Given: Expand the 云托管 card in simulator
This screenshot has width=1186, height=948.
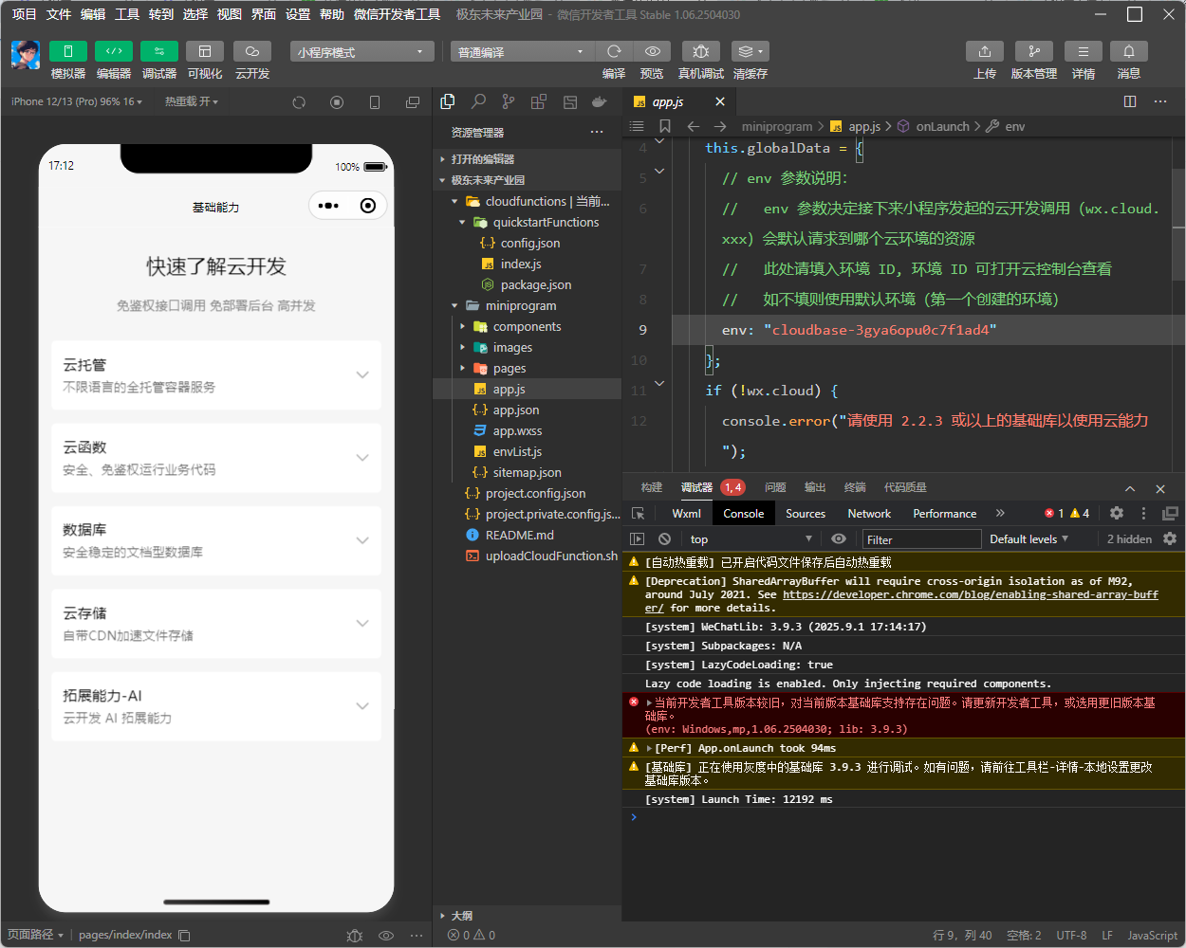Looking at the screenshot, I should 216,375.
